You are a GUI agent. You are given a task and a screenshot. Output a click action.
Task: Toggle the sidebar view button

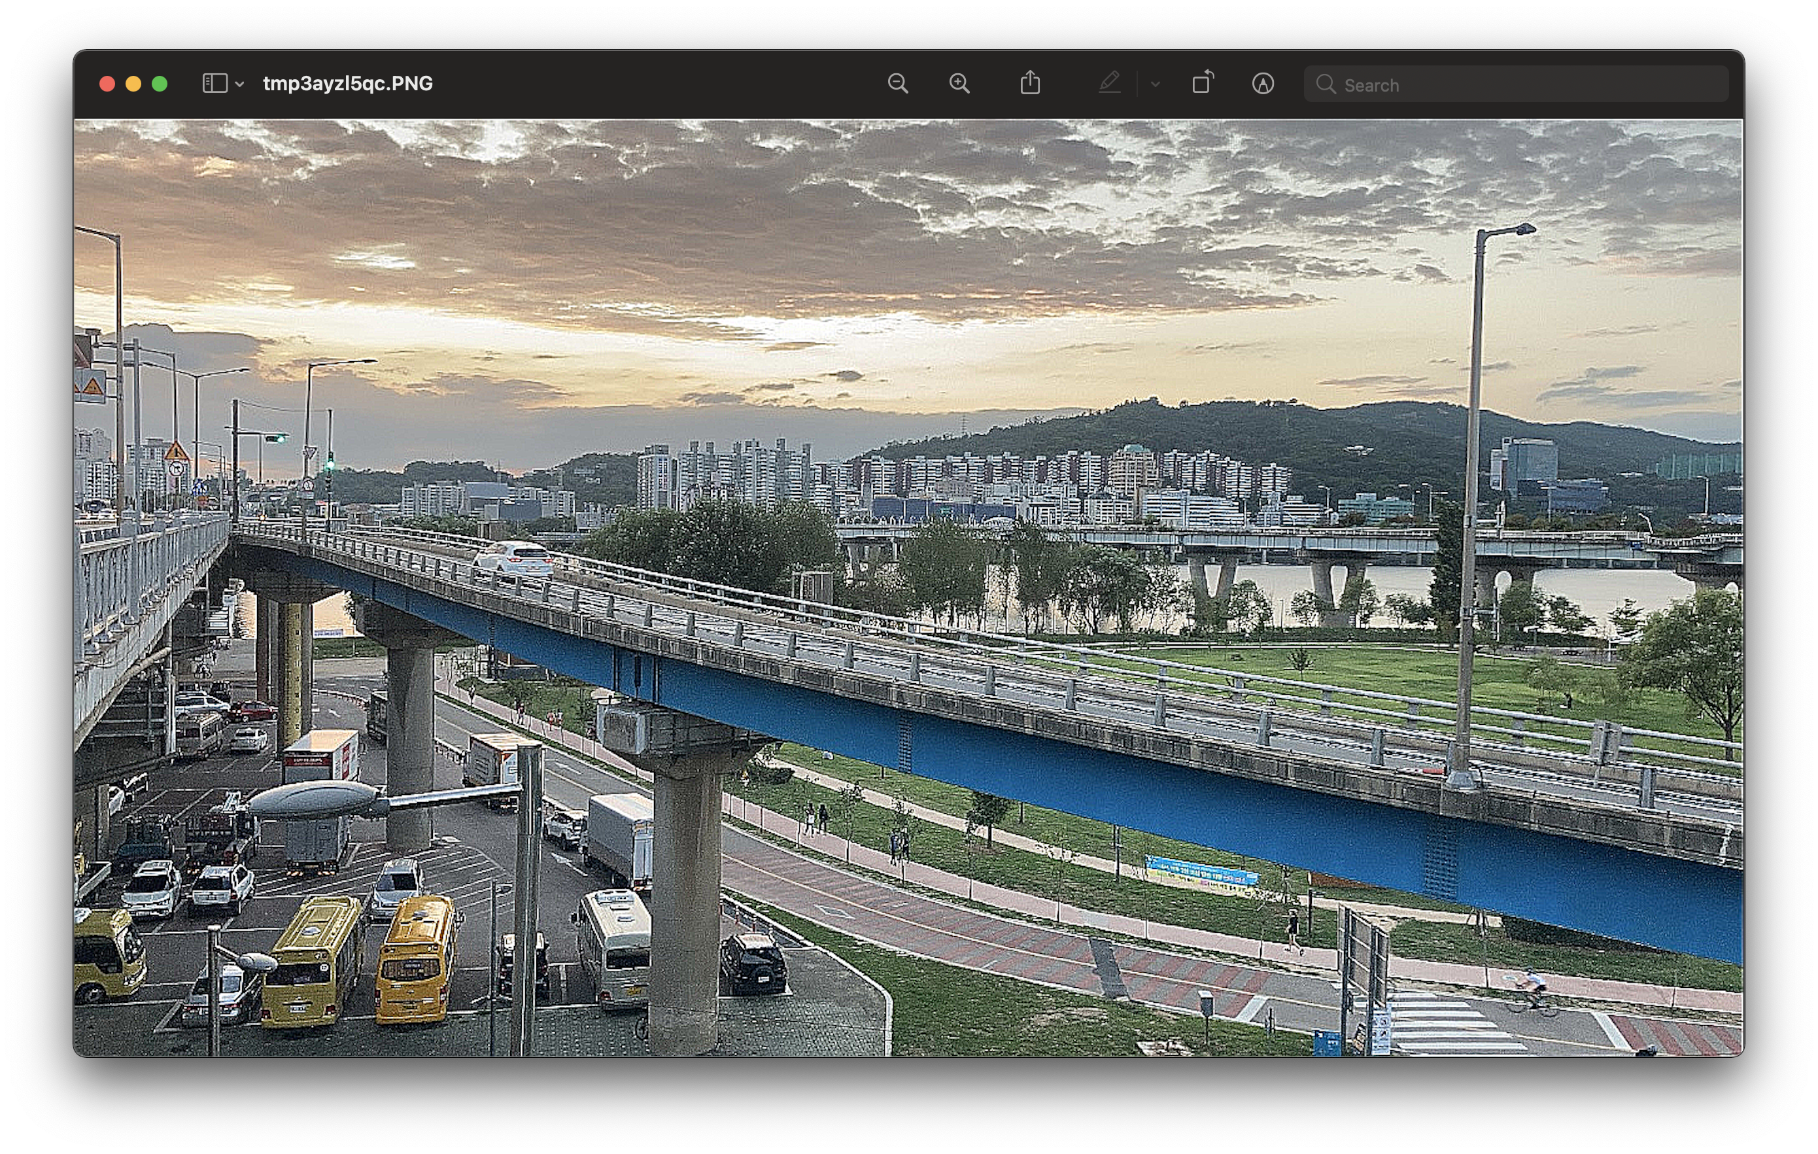click(215, 83)
